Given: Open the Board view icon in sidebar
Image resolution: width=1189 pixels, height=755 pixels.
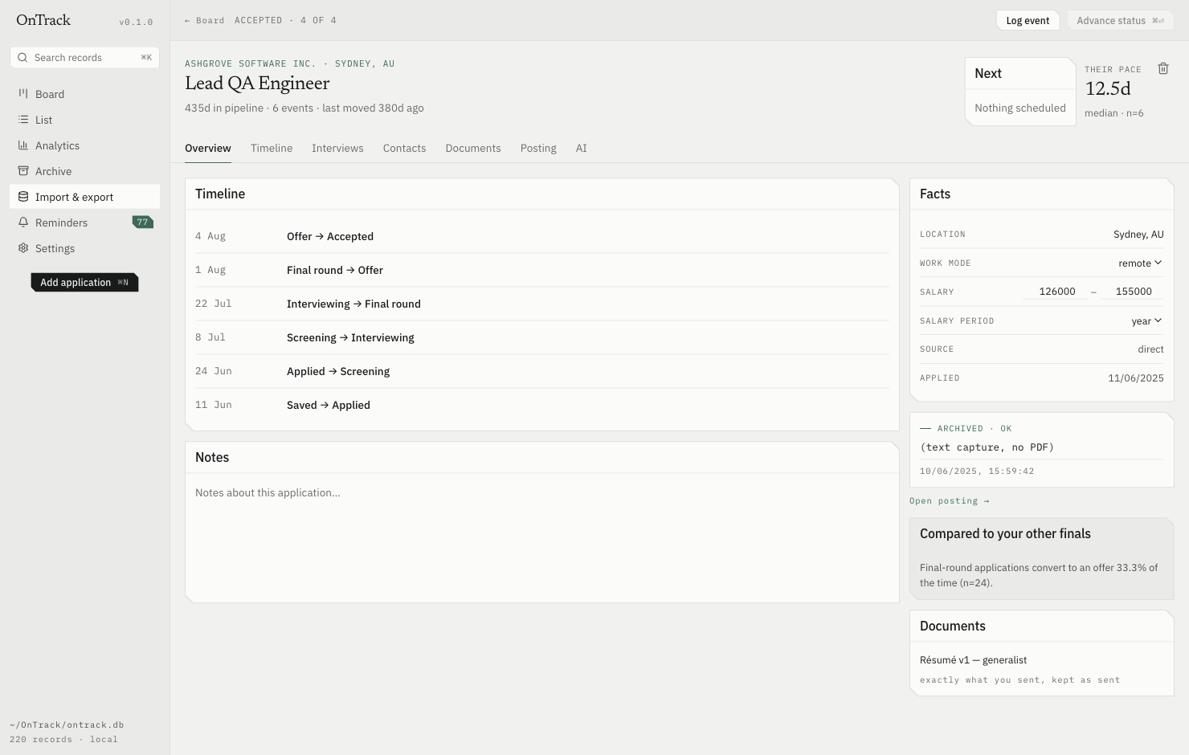Looking at the screenshot, I should click(23, 94).
